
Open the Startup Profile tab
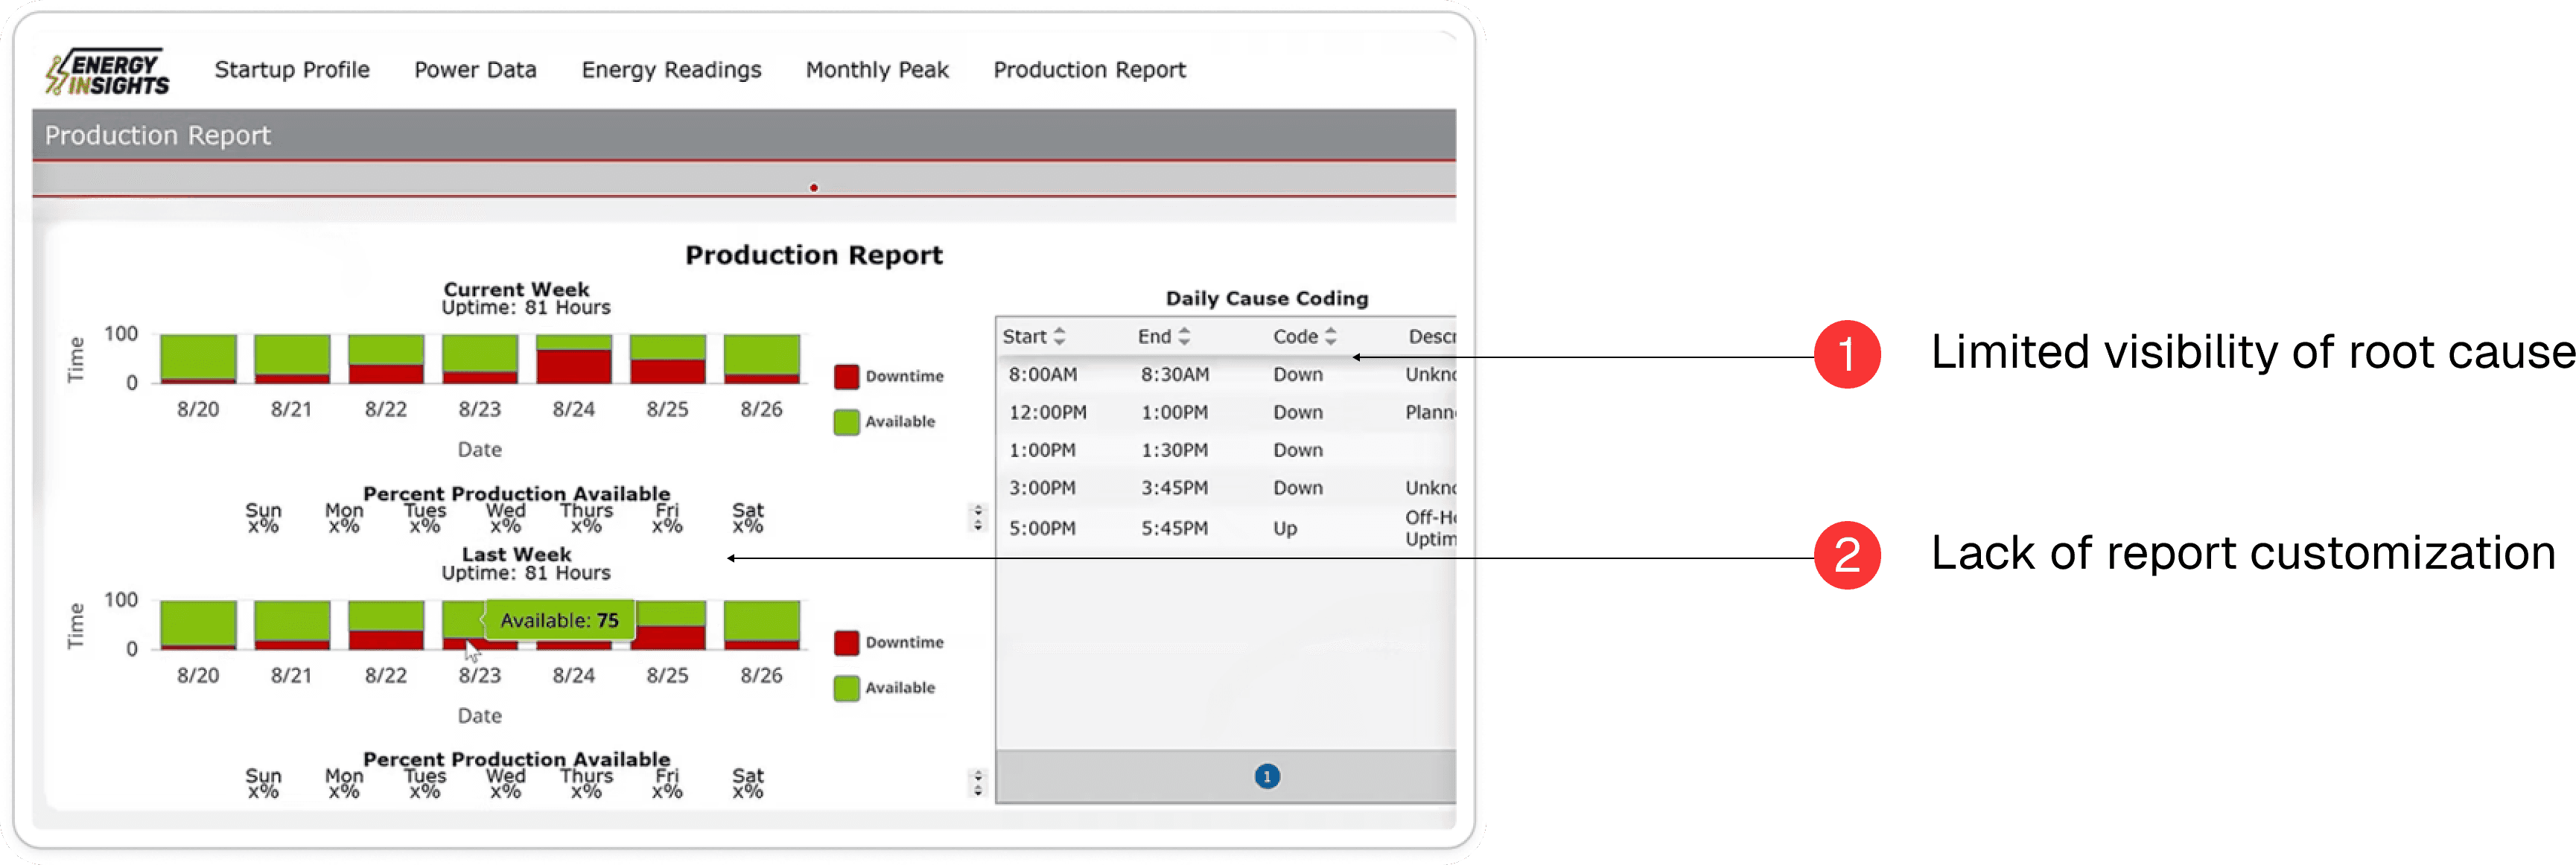(x=292, y=70)
